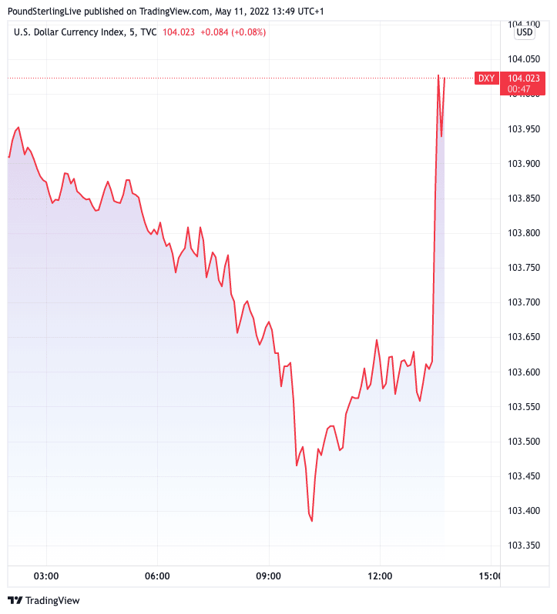Click the red 104.023 current price tag
Image resolution: width=557 pixels, height=614 pixels.
(x=524, y=78)
